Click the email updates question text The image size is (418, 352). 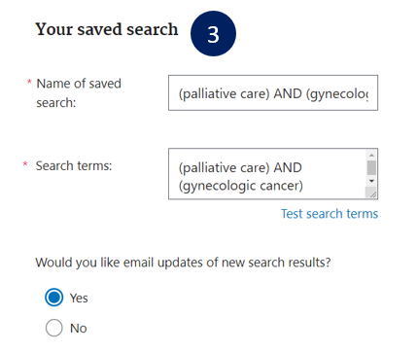(x=183, y=263)
